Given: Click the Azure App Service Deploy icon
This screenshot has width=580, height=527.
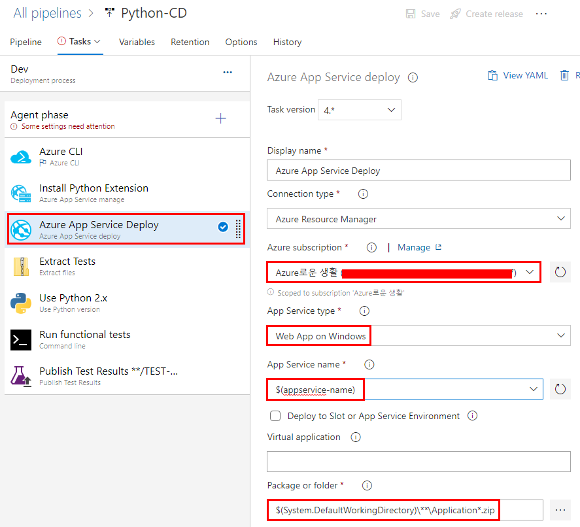Looking at the screenshot, I should [21, 229].
